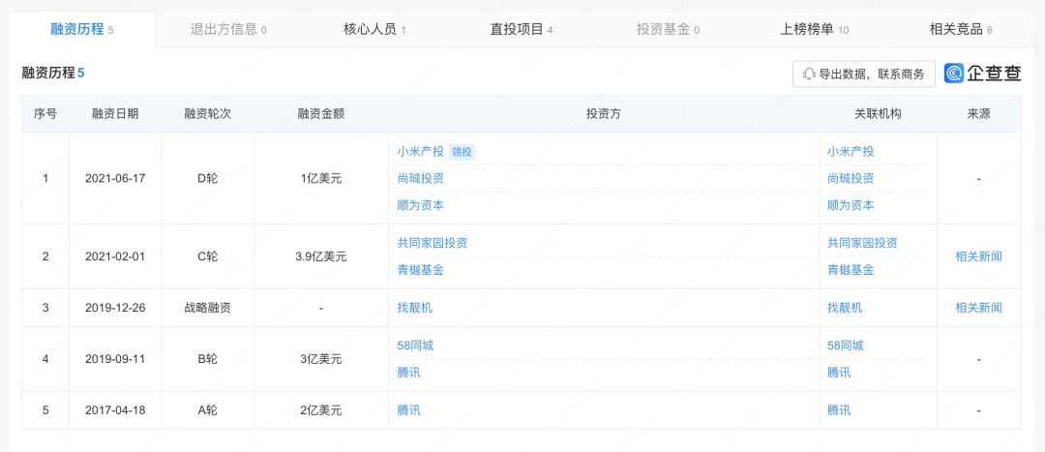Click the 序号 column header
The image size is (1045, 452).
pos(45,114)
